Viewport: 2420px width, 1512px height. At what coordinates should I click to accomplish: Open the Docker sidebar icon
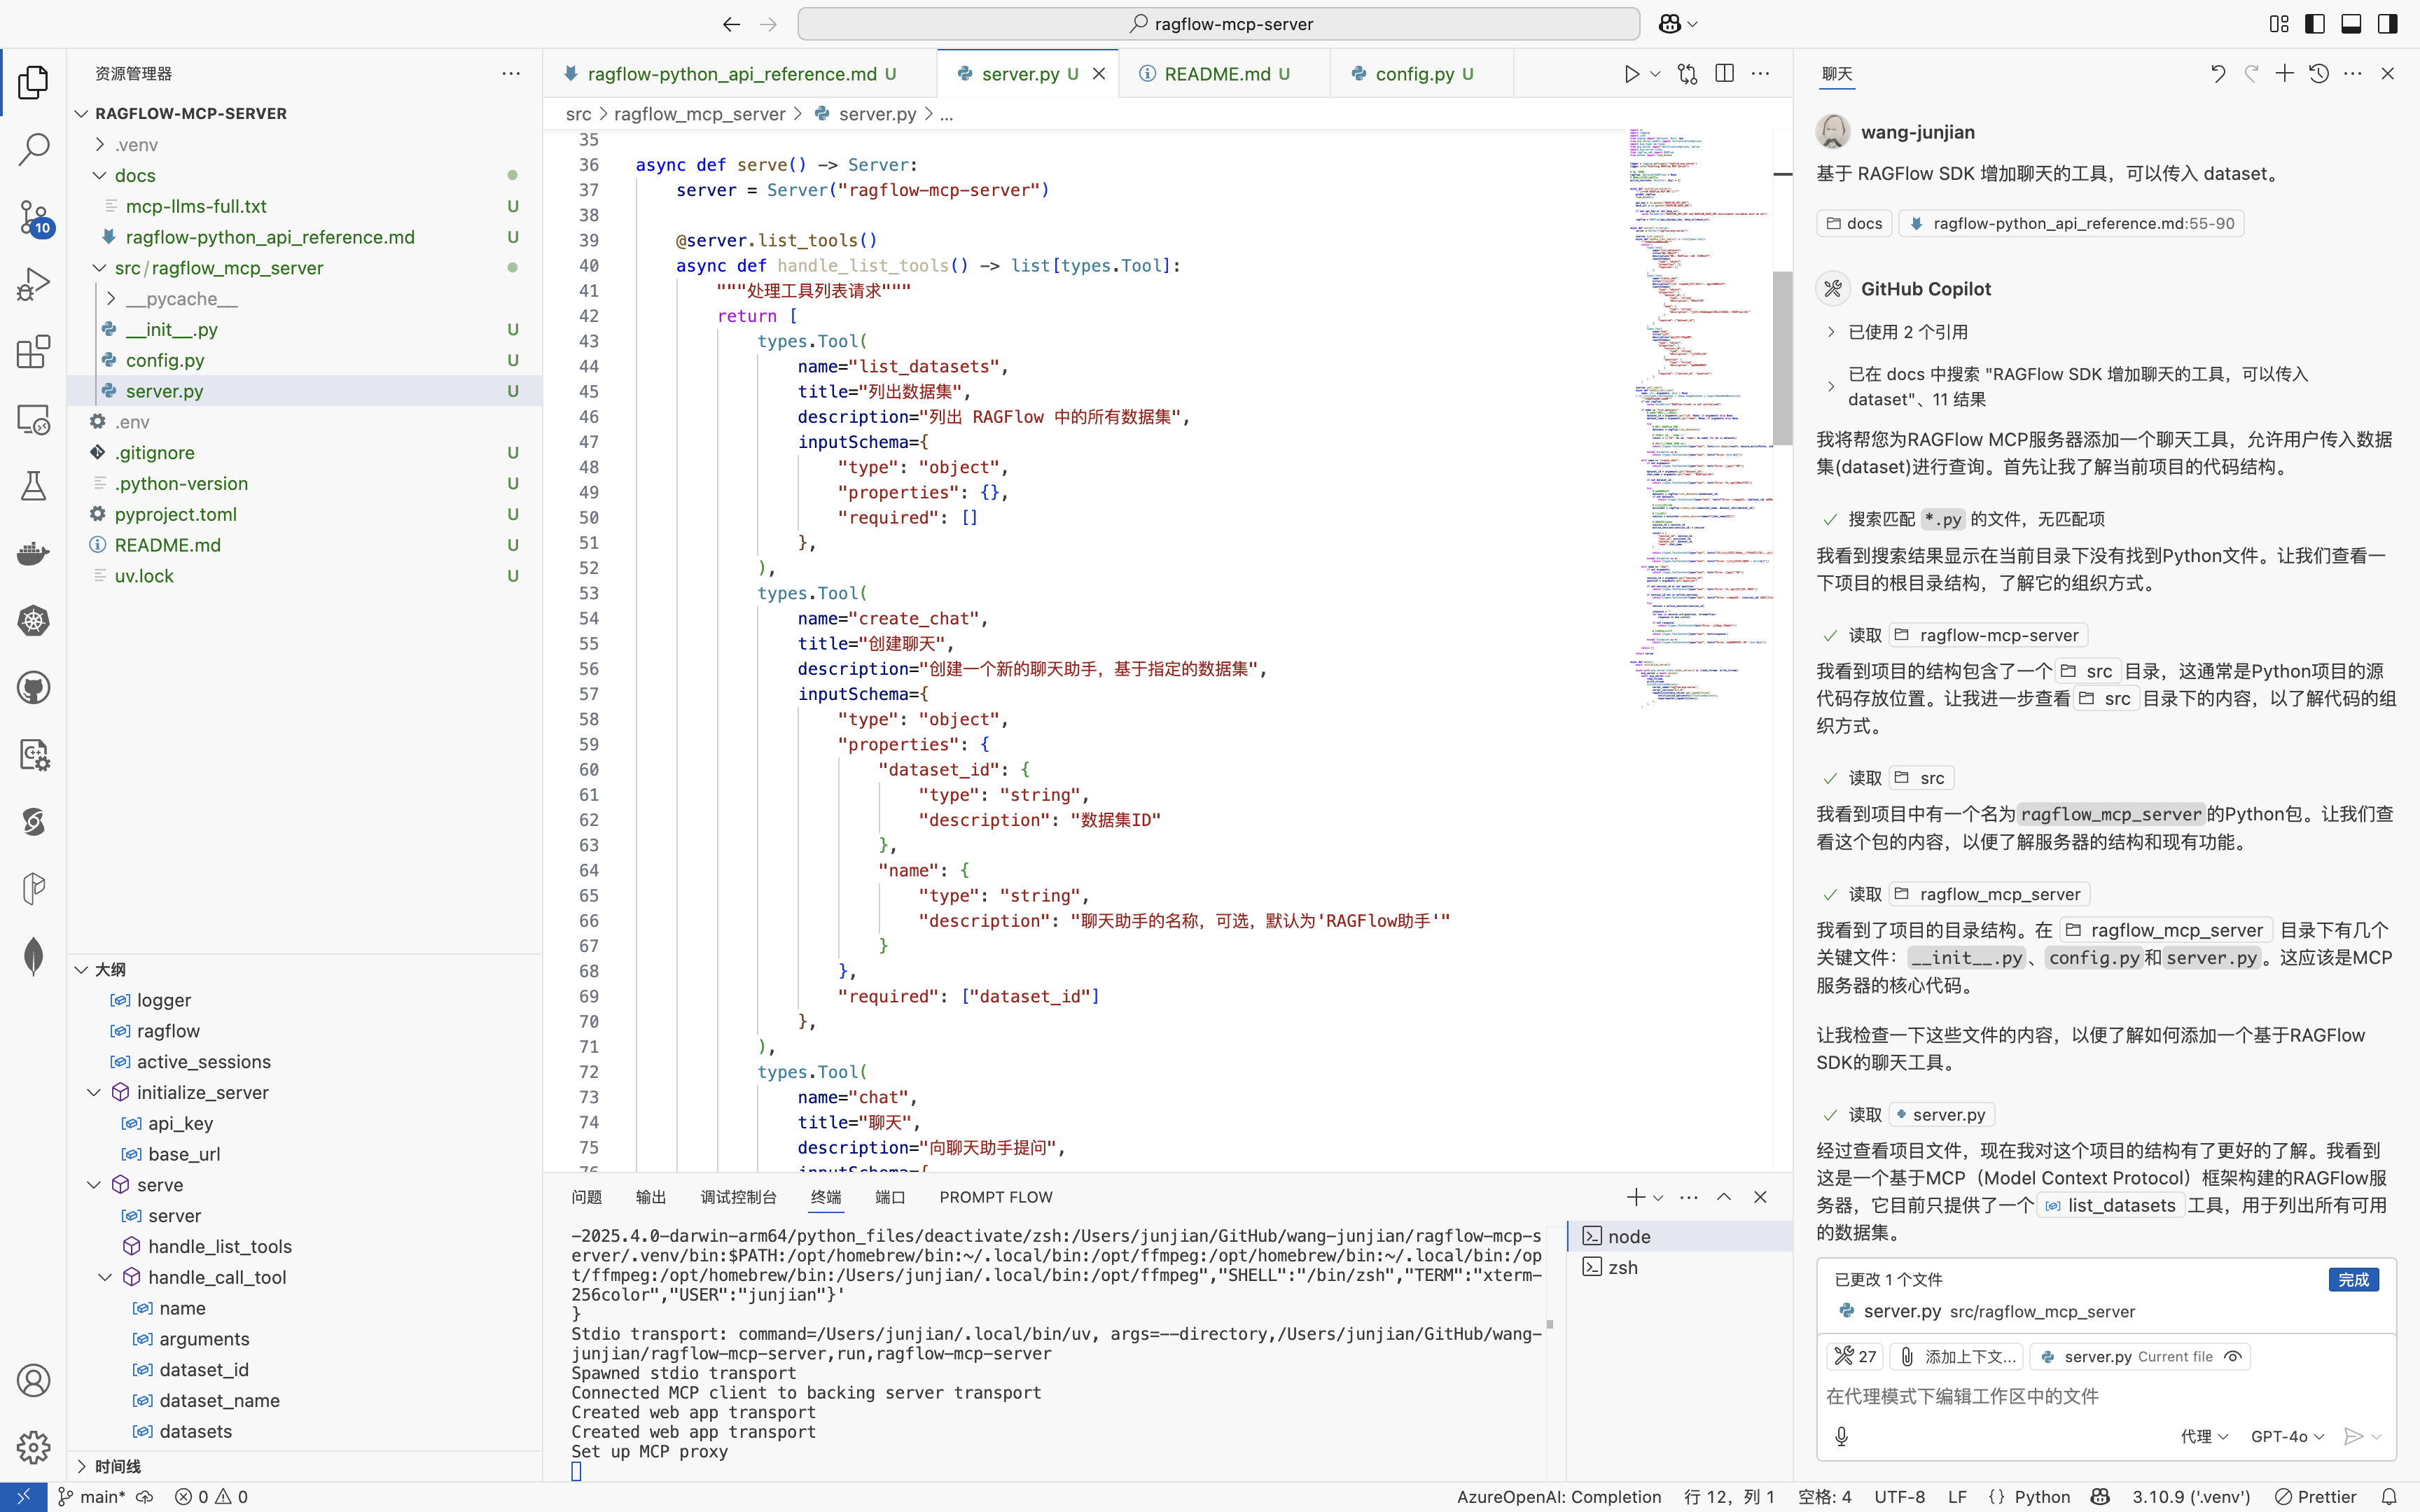[33, 553]
